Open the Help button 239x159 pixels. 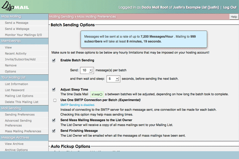coord(233,17)
